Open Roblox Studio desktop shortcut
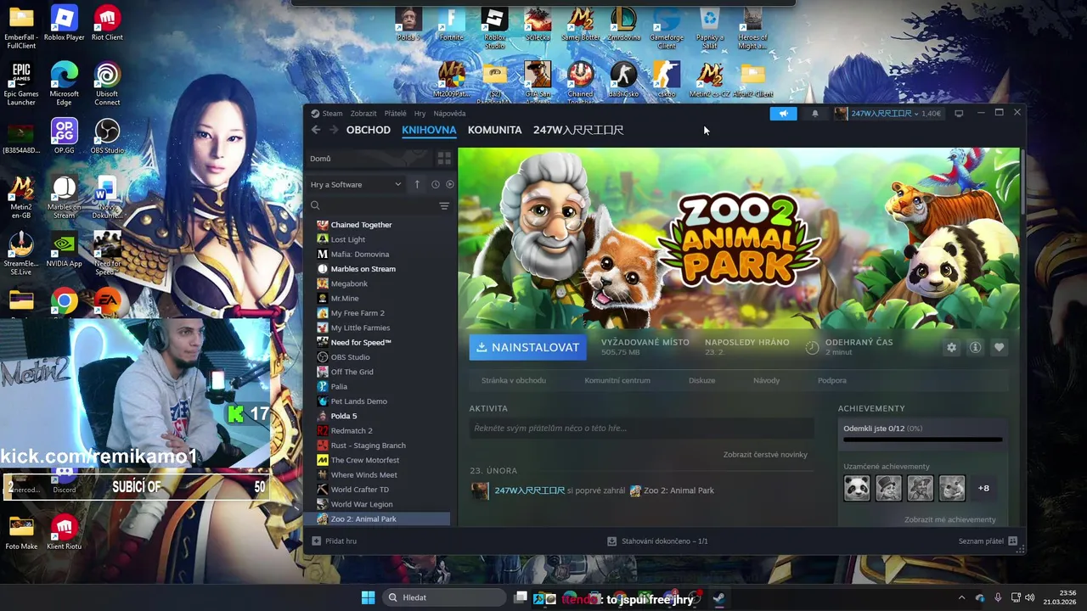 [x=494, y=27]
